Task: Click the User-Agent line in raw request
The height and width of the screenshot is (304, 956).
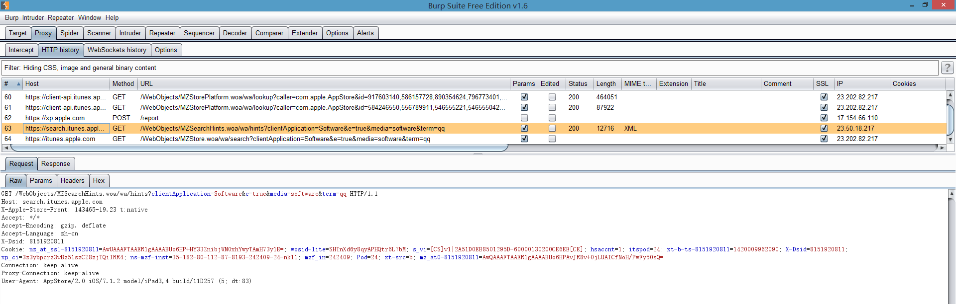Action: 126,281
